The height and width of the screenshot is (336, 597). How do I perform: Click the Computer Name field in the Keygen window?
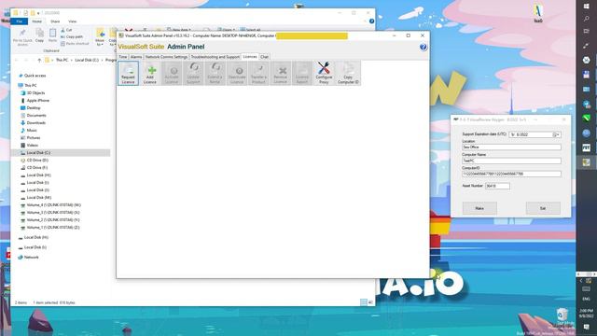click(x=511, y=161)
